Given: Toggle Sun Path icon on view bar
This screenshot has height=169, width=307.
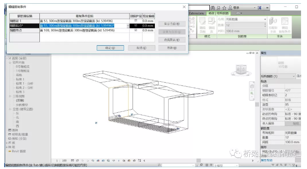Looking at the screenshot, I should tap(82, 161).
